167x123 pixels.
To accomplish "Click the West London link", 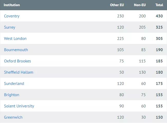I will point(15,39).
